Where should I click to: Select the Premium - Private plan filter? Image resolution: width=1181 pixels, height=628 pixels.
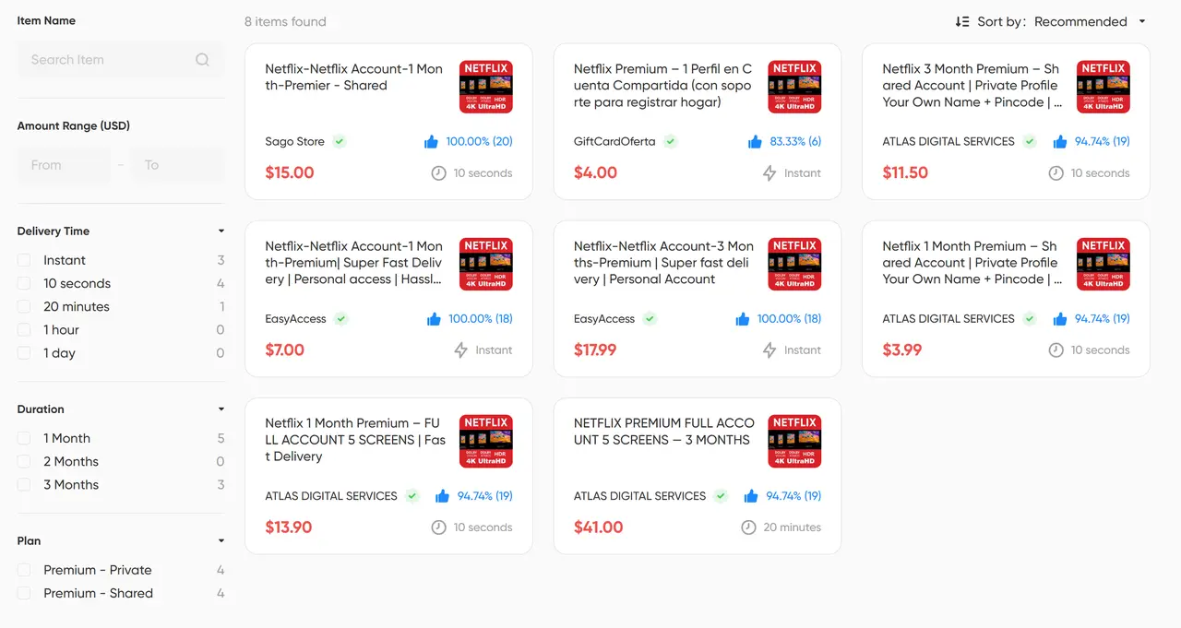click(23, 570)
